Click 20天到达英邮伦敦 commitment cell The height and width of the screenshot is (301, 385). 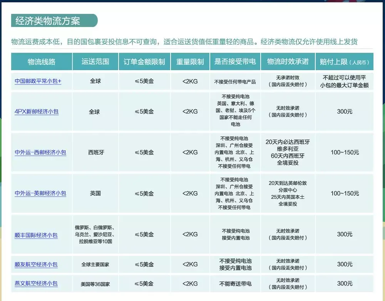coord(288,193)
